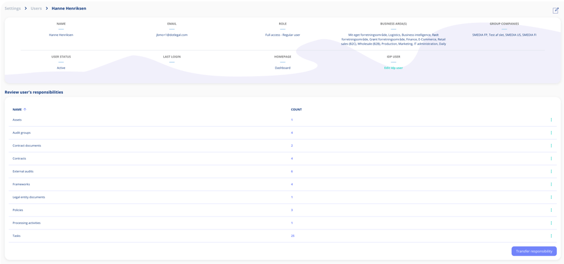Sort the table by the NAME column arrow
Screen dimensions: 564x264
tap(25, 110)
